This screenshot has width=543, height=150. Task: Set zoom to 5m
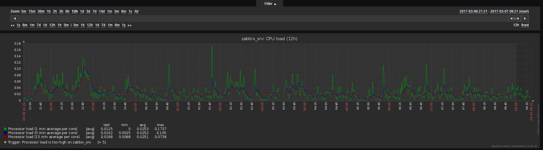pyautogui.click(x=24, y=11)
